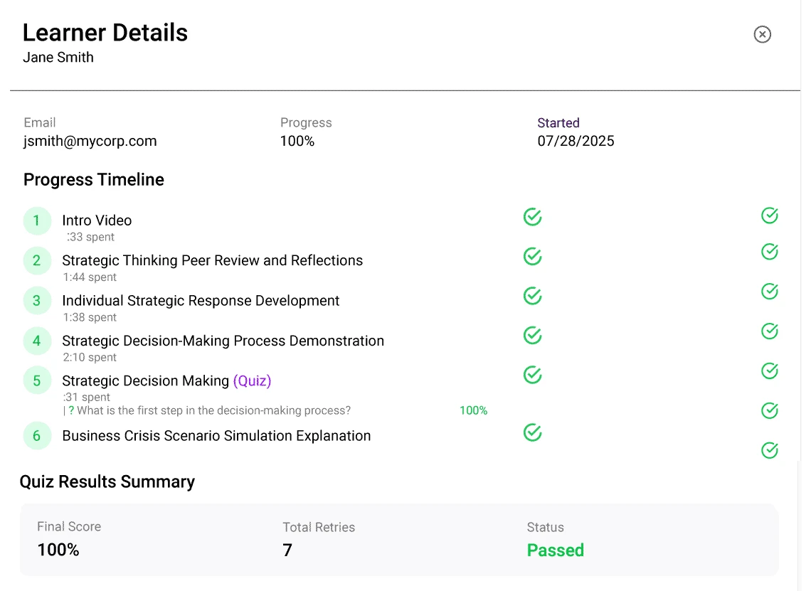
Task: Click the step 5 circle for Strategic Decision Making
Action: pyautogui.click(x=37, y=380)
